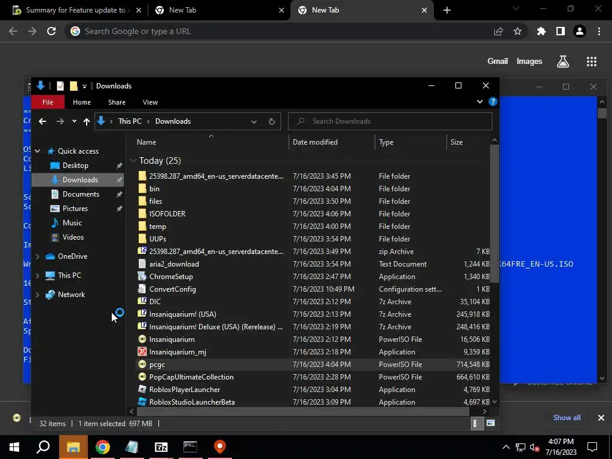Open taskbar search
Viewport: 612px width, 459px height.
(x=43, y=447)
